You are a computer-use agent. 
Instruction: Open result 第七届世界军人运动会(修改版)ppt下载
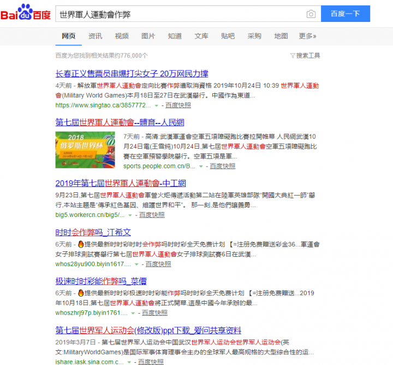point(148,331)
